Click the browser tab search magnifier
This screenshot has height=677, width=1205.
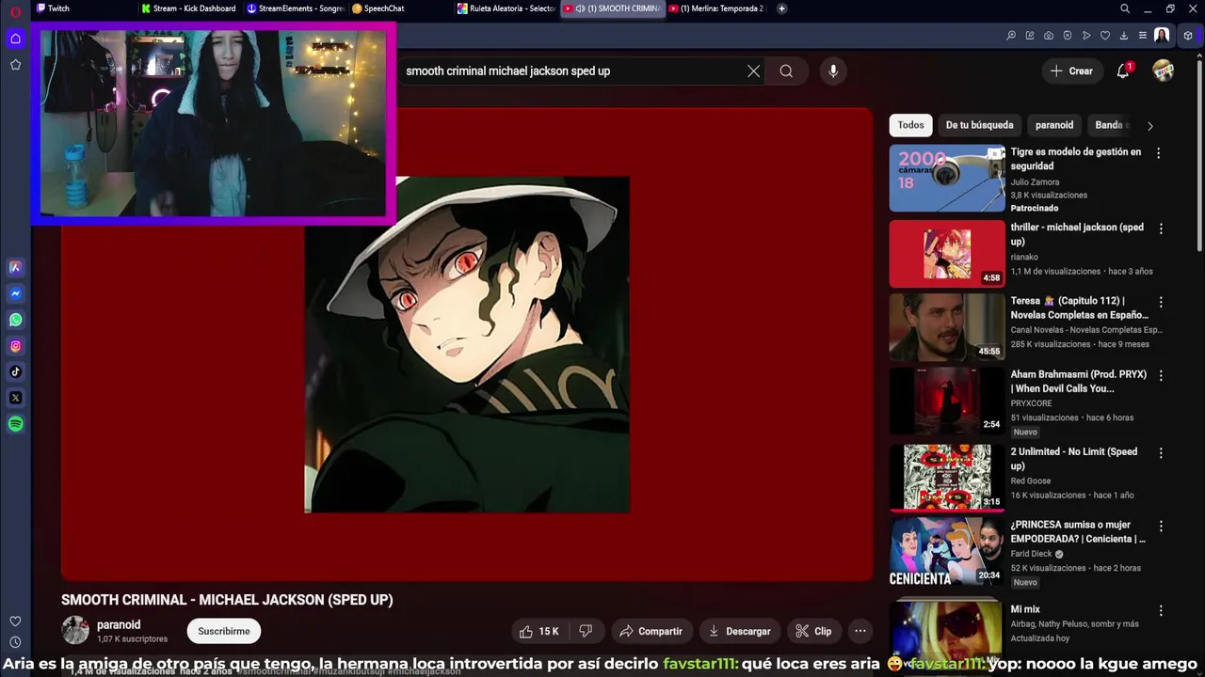click(x=1125, y=8)
